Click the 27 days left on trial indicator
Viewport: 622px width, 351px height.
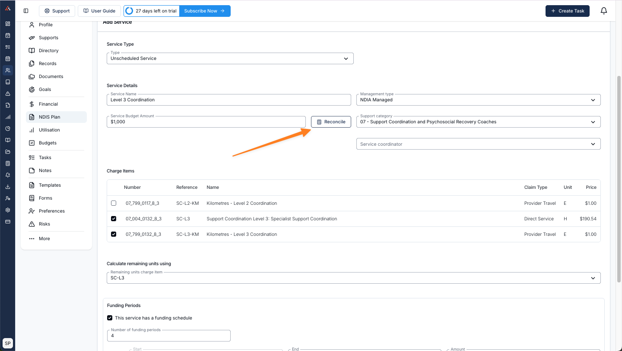click(152, 11)
